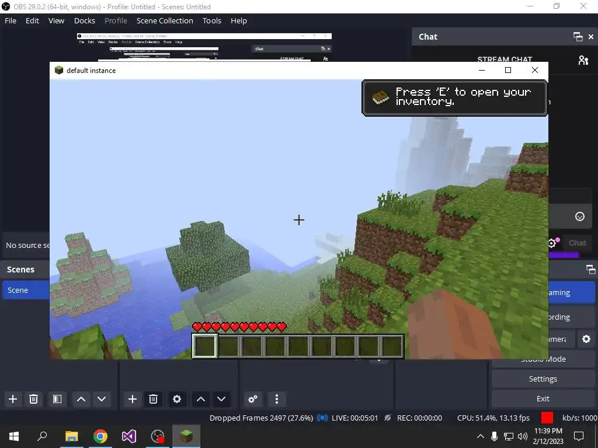Open advanced audio properties gears icon

pos(252,399)
